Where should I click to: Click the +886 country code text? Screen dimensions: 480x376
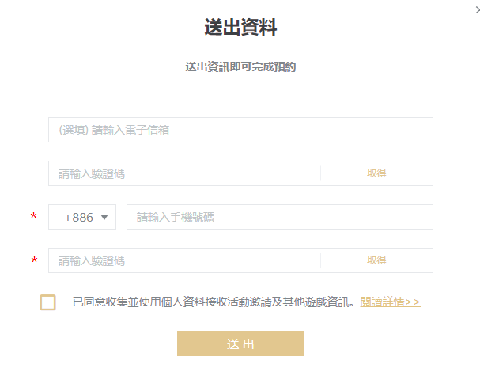click(78, 218)
